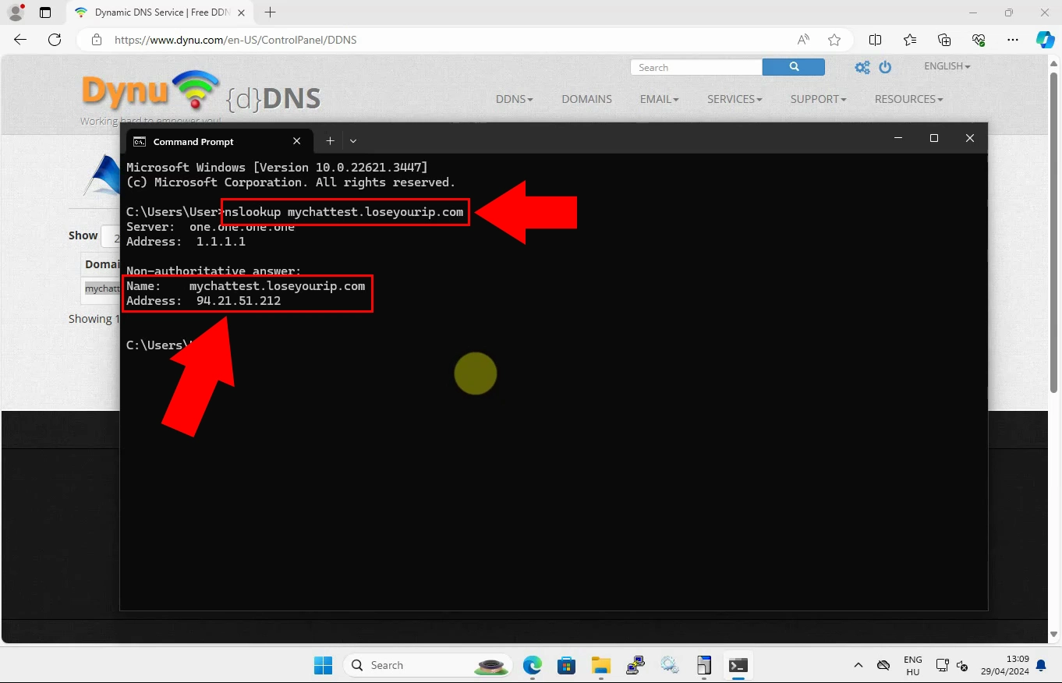The width and height of the screenshot is (1062, 683).
Task: Click the blue search magnifier button on Dynu
Action: point(793,67)
